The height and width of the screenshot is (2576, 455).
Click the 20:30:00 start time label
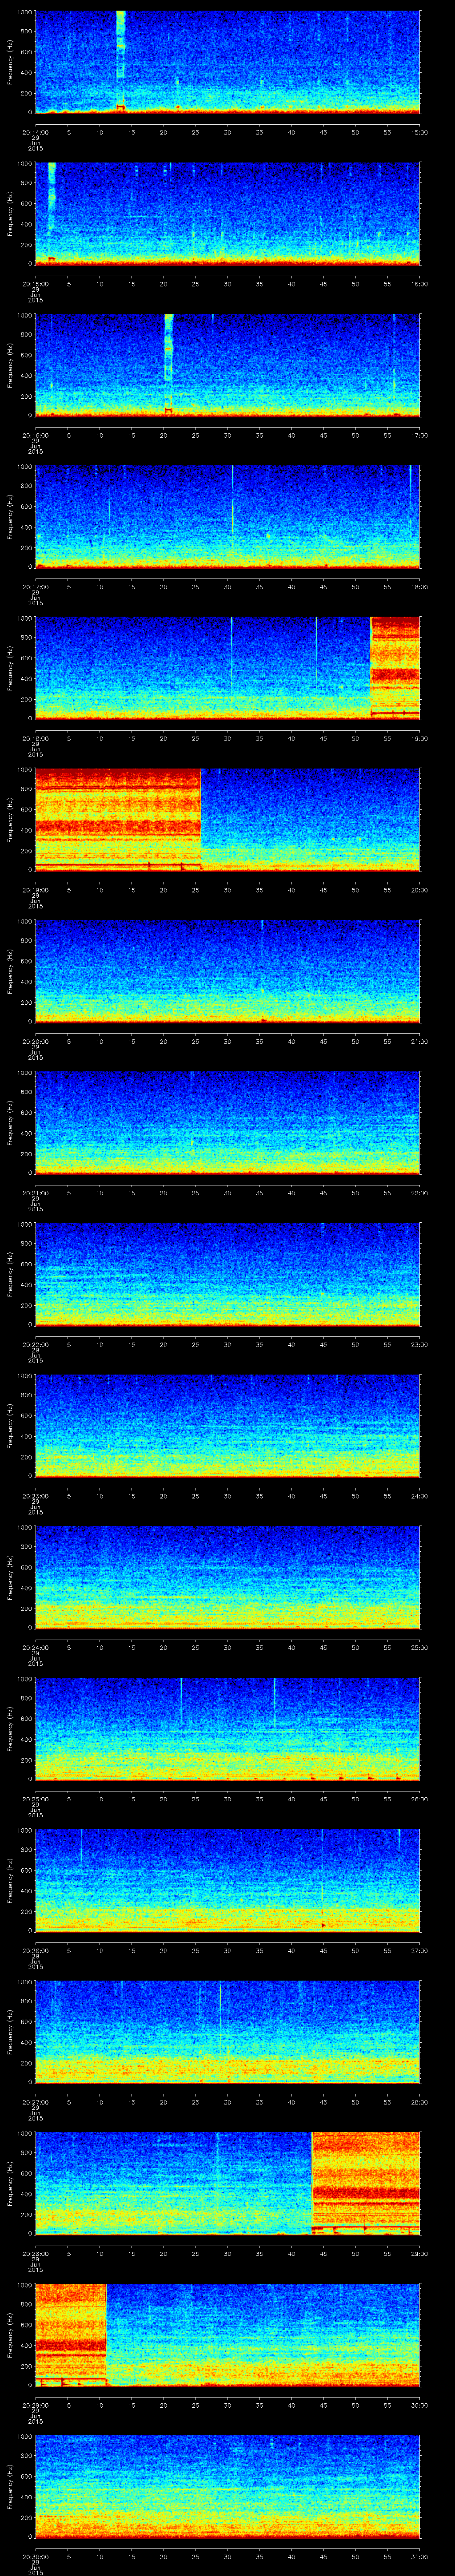pos(35,2556)
